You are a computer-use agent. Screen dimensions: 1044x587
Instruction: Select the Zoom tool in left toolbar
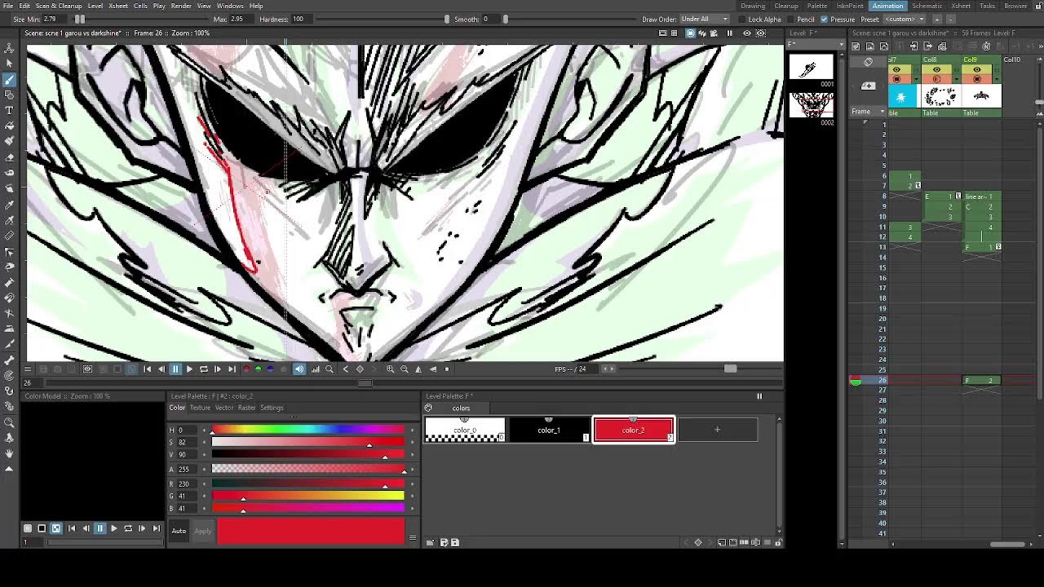point(9,422)
